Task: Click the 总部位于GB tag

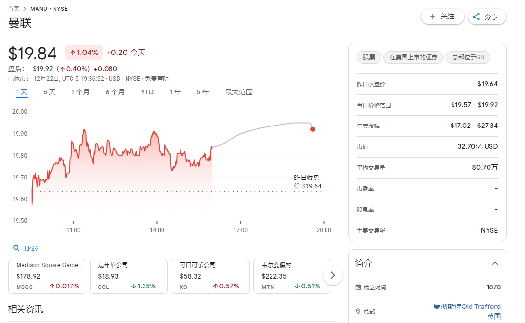Action: [468, 57]
